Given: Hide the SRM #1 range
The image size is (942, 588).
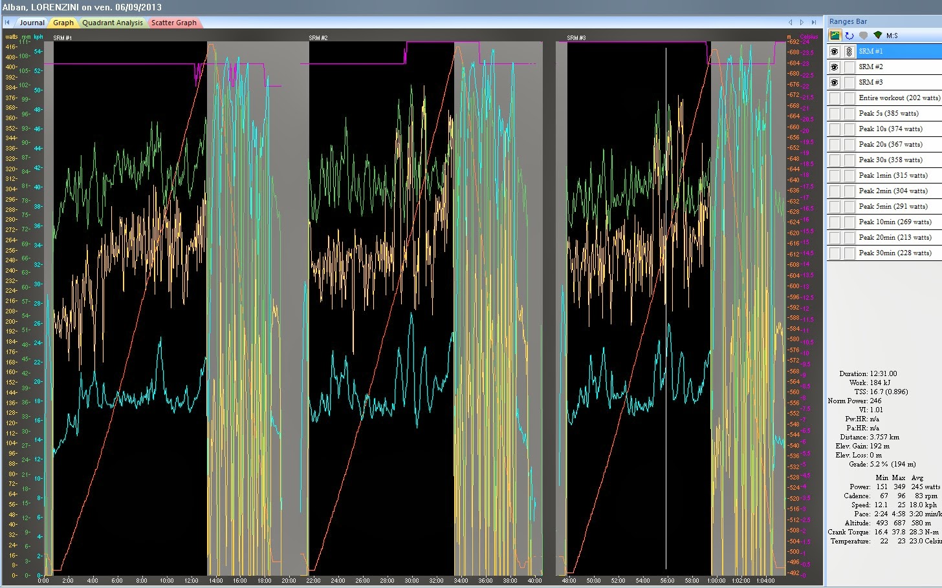Looking at the screenshot, I should [835, 51].
